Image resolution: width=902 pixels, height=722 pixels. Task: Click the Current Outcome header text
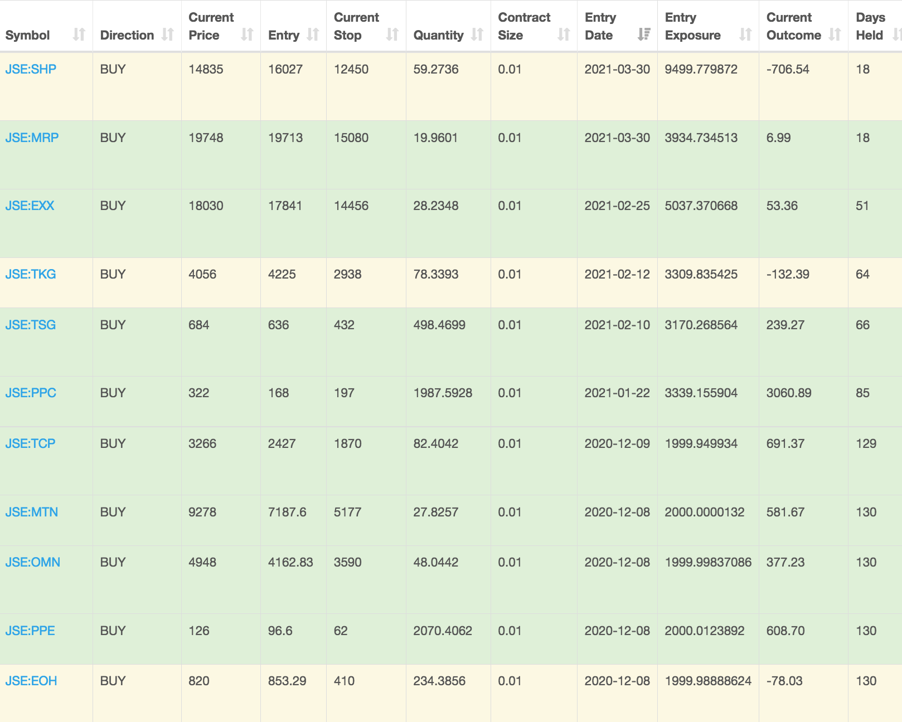794,26
